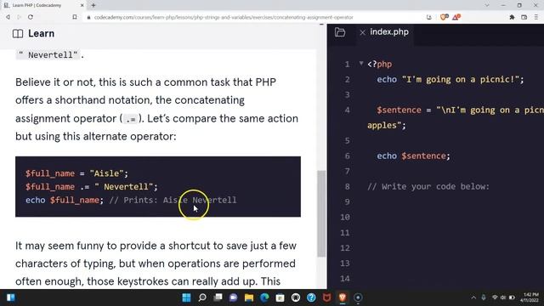The width and height of the screenshot is (544, 306).
Task: Click the 'echo $sentence;' code on line 6
Action: [414, 156]
